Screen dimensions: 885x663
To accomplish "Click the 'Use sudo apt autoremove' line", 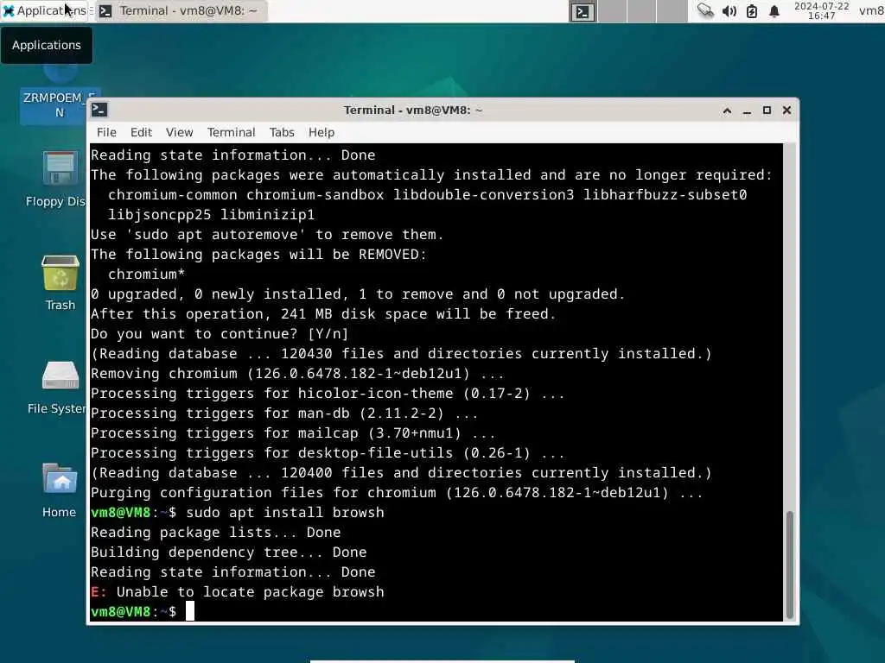I will 267,235.
